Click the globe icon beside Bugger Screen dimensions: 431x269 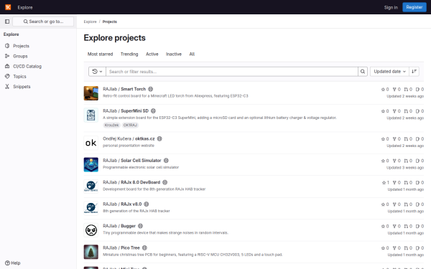click(x=140, y=226)
